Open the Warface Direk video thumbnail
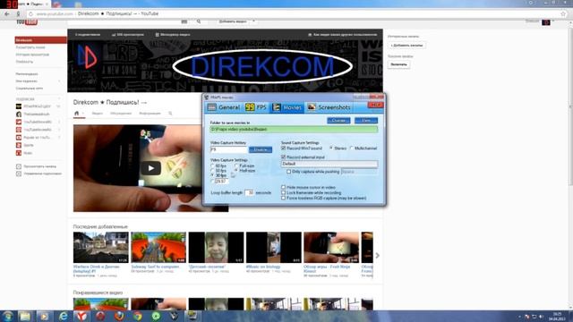Image resolution: width=573 pixels, height=322 pixels. pyautogui.click(x=101, y=247)
